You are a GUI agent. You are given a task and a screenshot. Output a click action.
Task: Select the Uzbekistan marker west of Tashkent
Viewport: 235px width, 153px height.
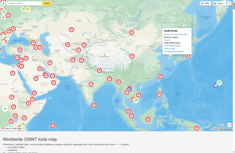click(68, 45)
